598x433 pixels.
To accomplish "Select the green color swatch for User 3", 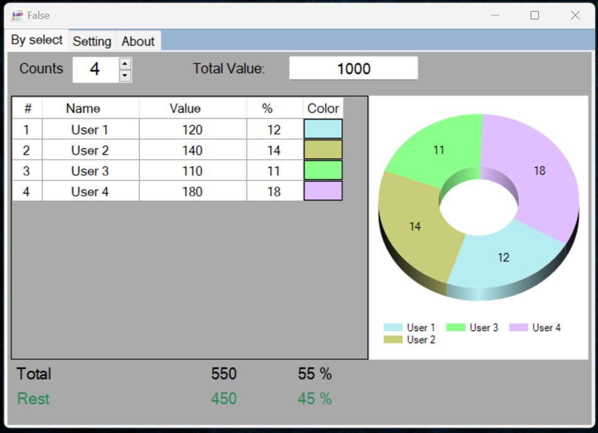I will [322, 170].
